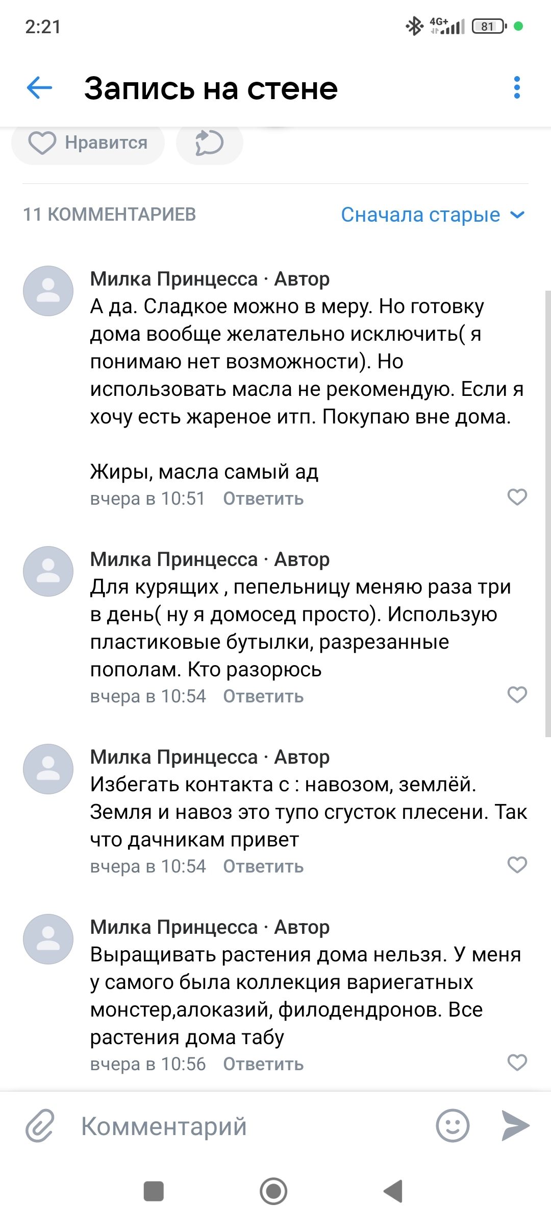Like the comment about house plants

click(517, 1063)
